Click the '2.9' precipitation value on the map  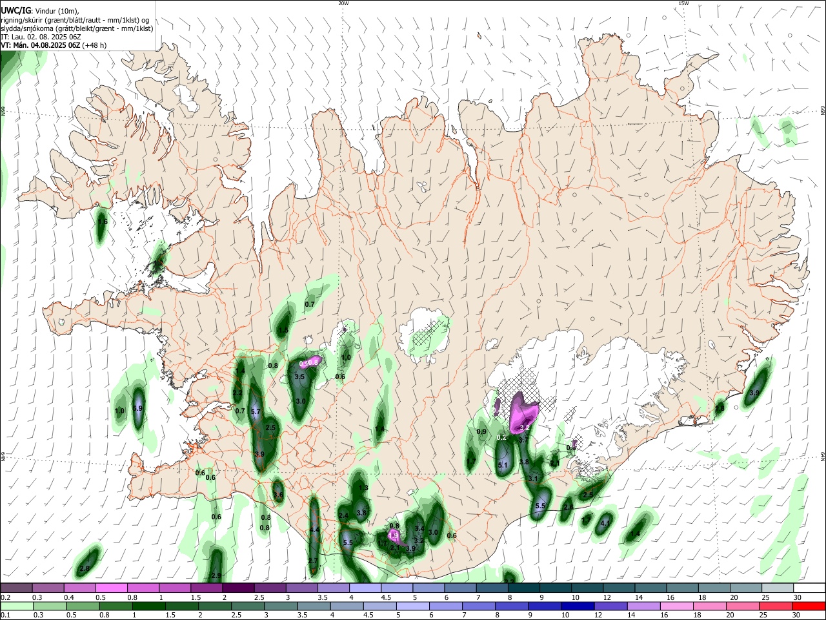[216, 576]
